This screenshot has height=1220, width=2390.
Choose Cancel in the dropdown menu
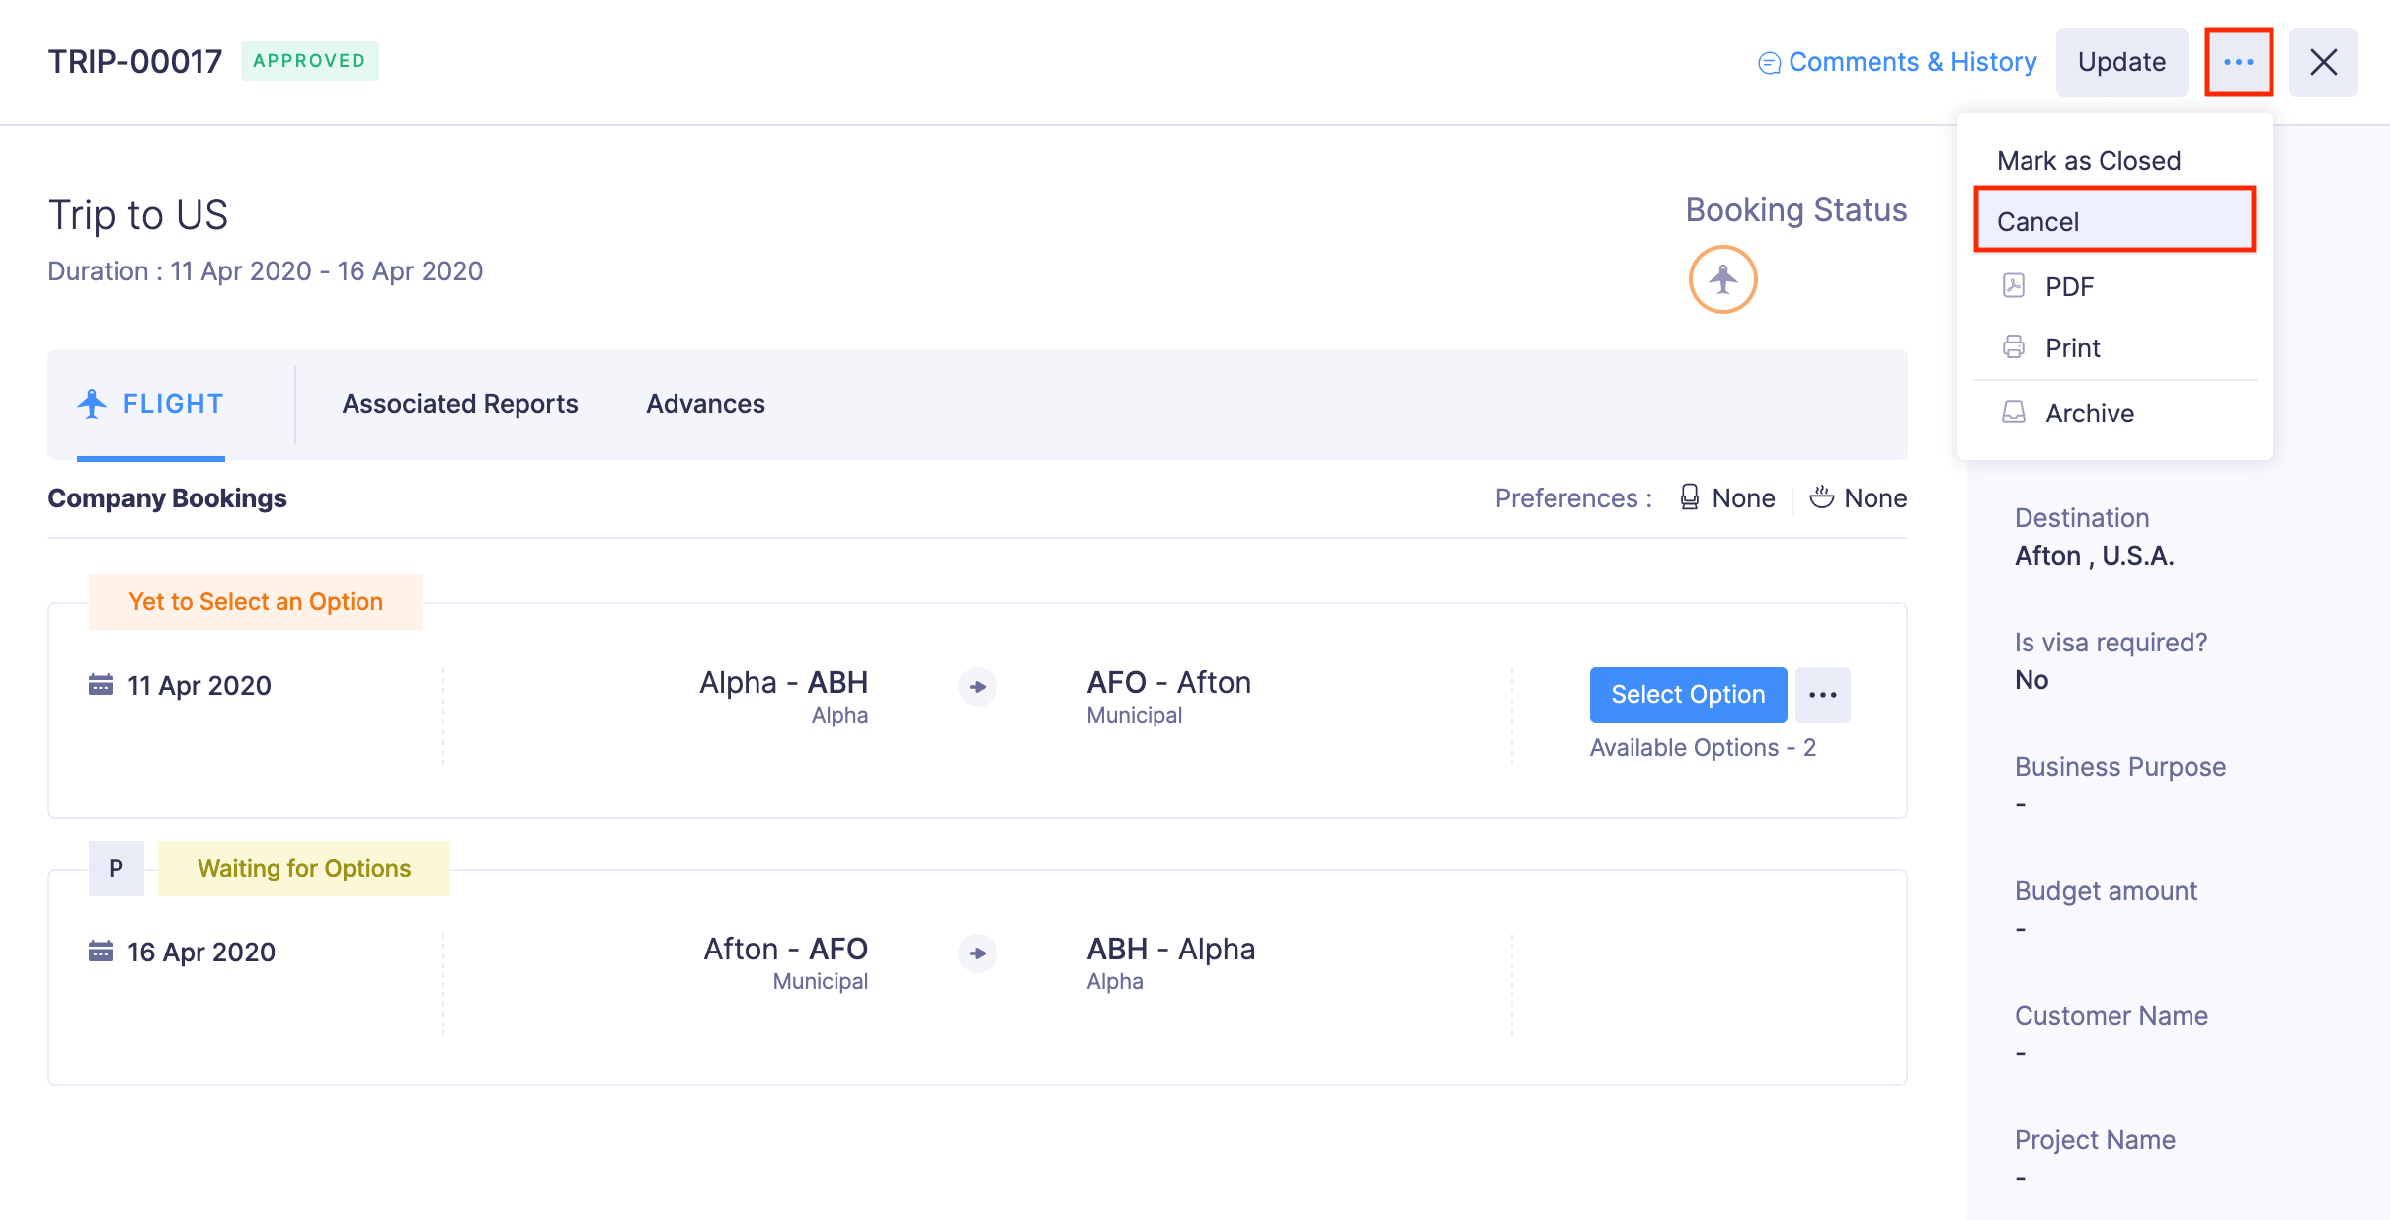pyautogui.click(x=2037, y=222)
